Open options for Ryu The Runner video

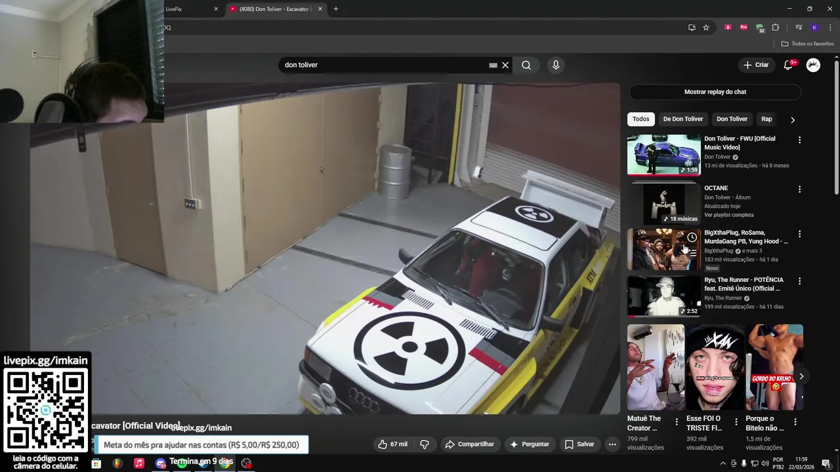coord(799,281)
